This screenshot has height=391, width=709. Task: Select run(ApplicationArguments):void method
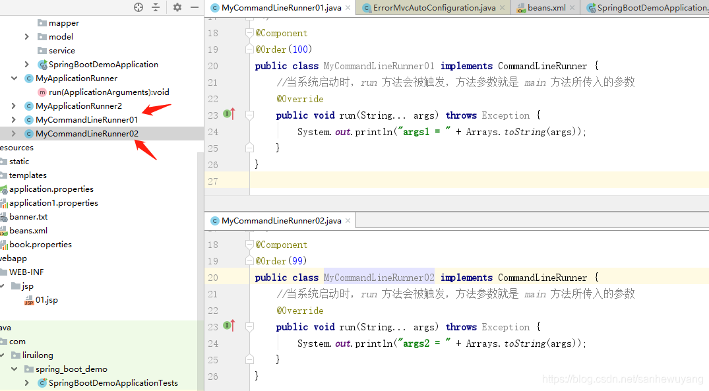(109, 92)
